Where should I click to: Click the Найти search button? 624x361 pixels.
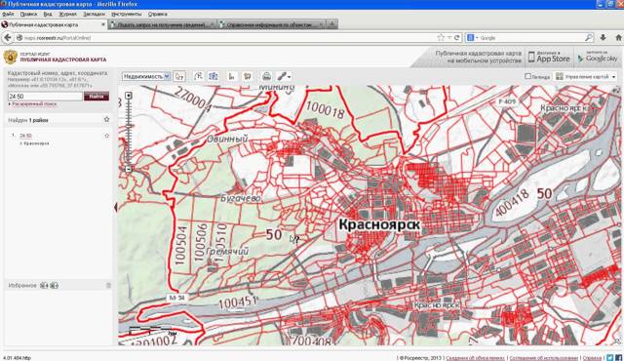(97, 96)
